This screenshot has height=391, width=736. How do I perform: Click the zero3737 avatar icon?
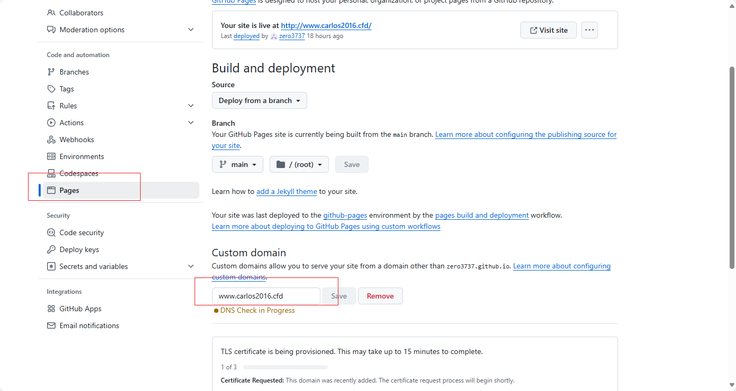tap(274, 36)
